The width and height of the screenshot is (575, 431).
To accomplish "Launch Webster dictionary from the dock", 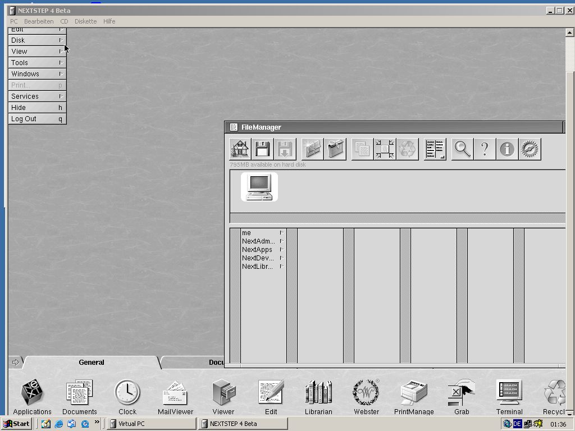I will click(366, 397).
